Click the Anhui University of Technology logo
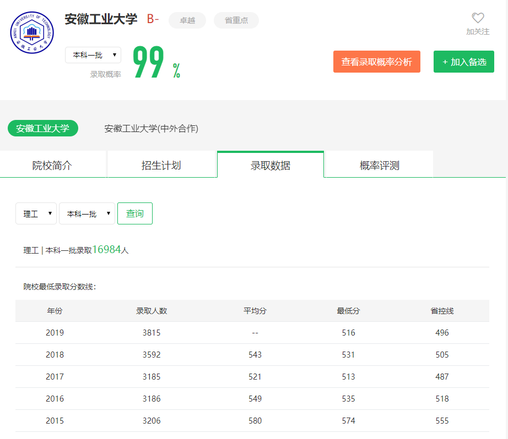This screenshot has width=508, height=439. coord(32,32)
